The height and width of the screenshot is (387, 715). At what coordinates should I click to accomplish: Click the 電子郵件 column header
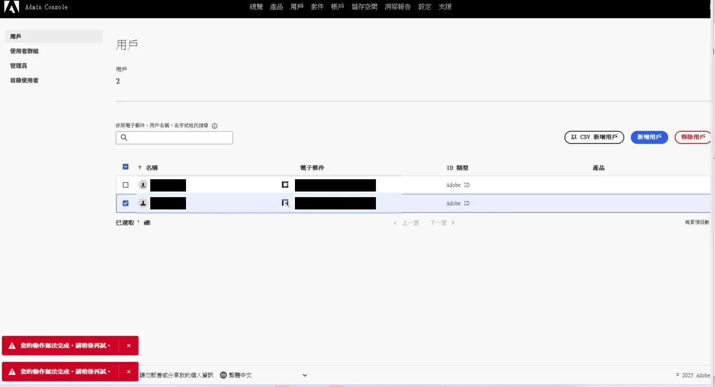click(x=312, y=168)
